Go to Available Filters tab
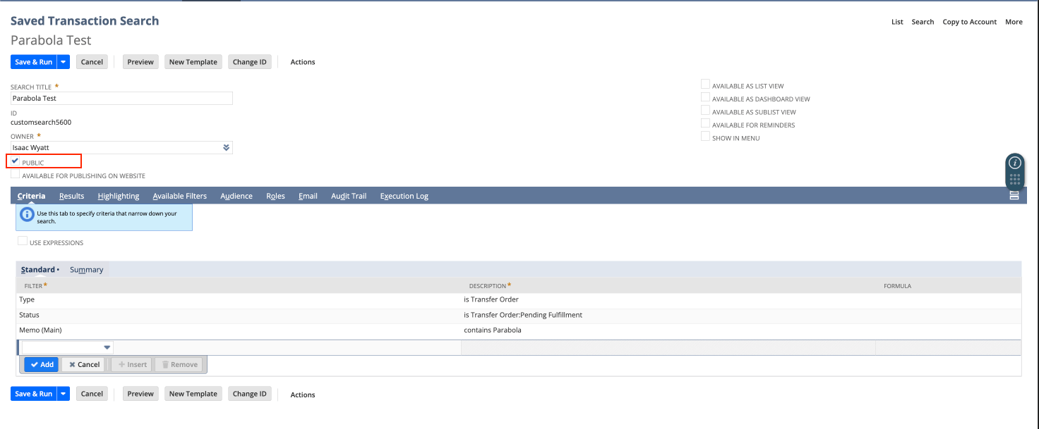The width and height of the screenshot is (1039, 429). (179, 196)
